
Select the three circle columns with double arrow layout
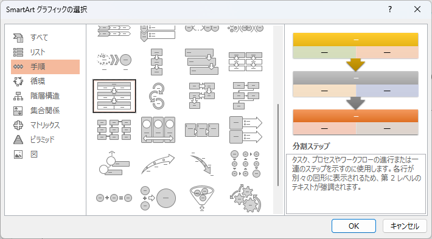pos(158,130)
